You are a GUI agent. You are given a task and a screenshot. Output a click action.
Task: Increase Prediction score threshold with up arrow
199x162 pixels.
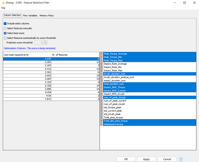(45, 42)
